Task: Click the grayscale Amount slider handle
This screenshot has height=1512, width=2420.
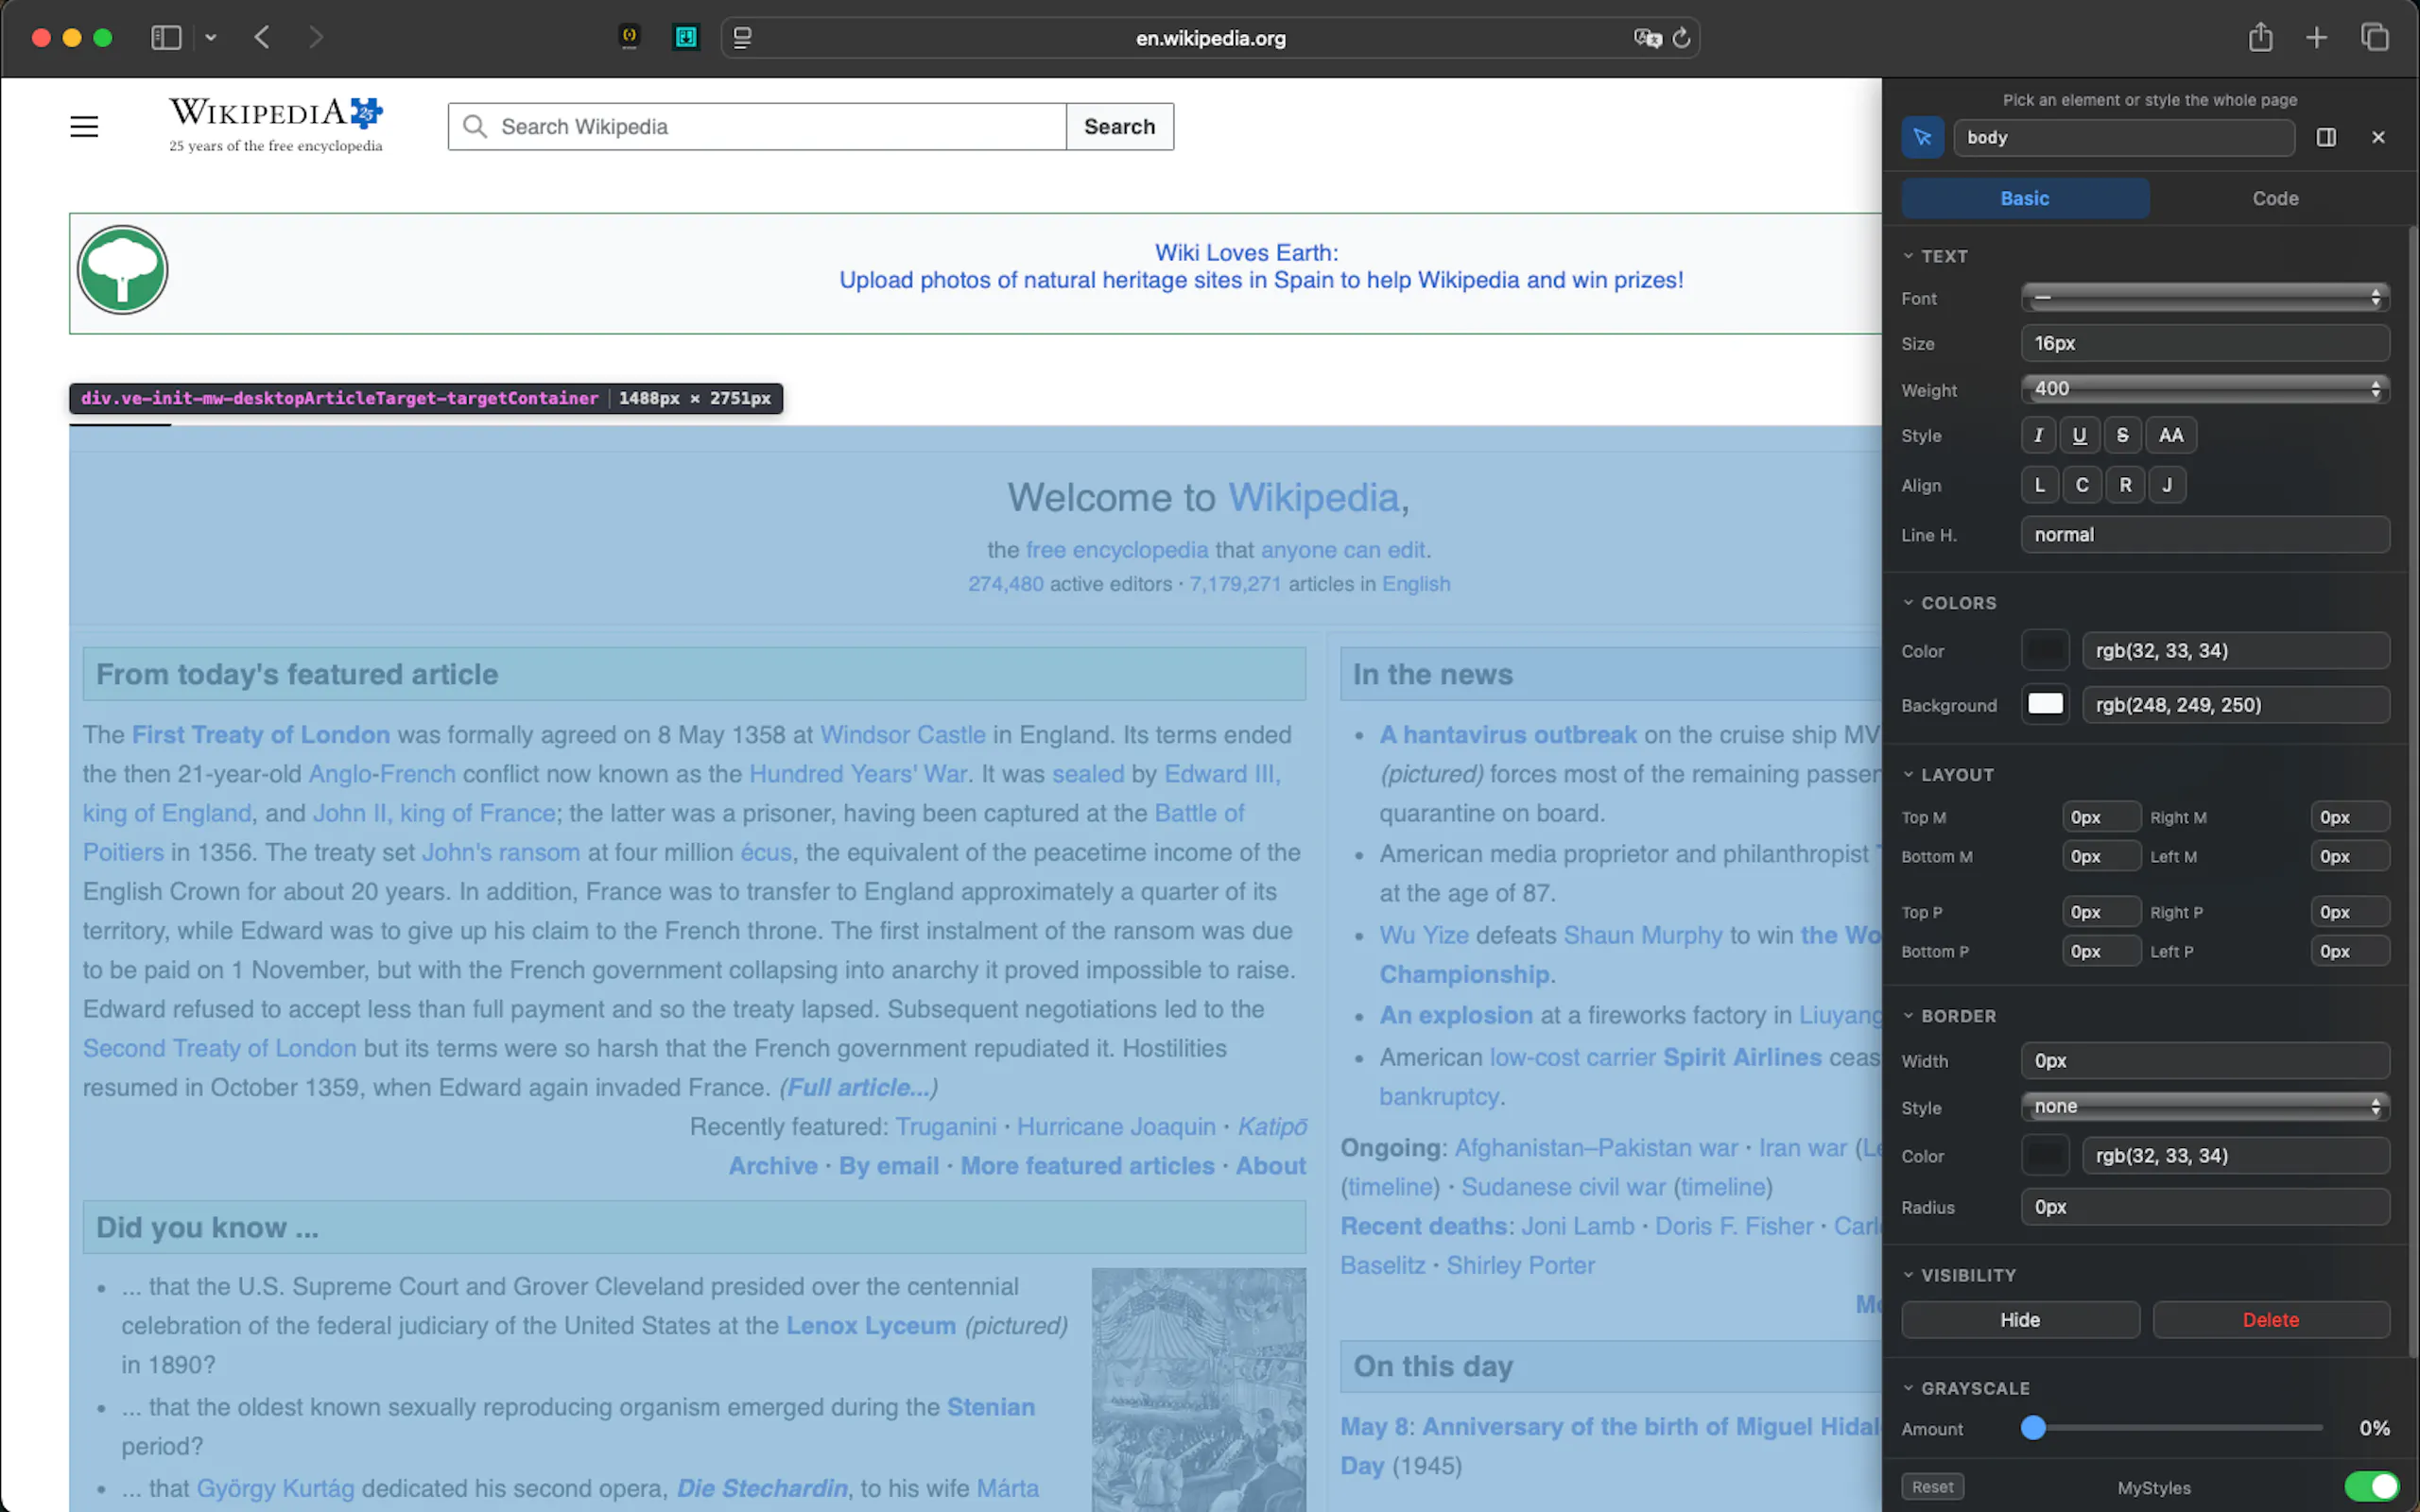Action: point(2032,1428)
